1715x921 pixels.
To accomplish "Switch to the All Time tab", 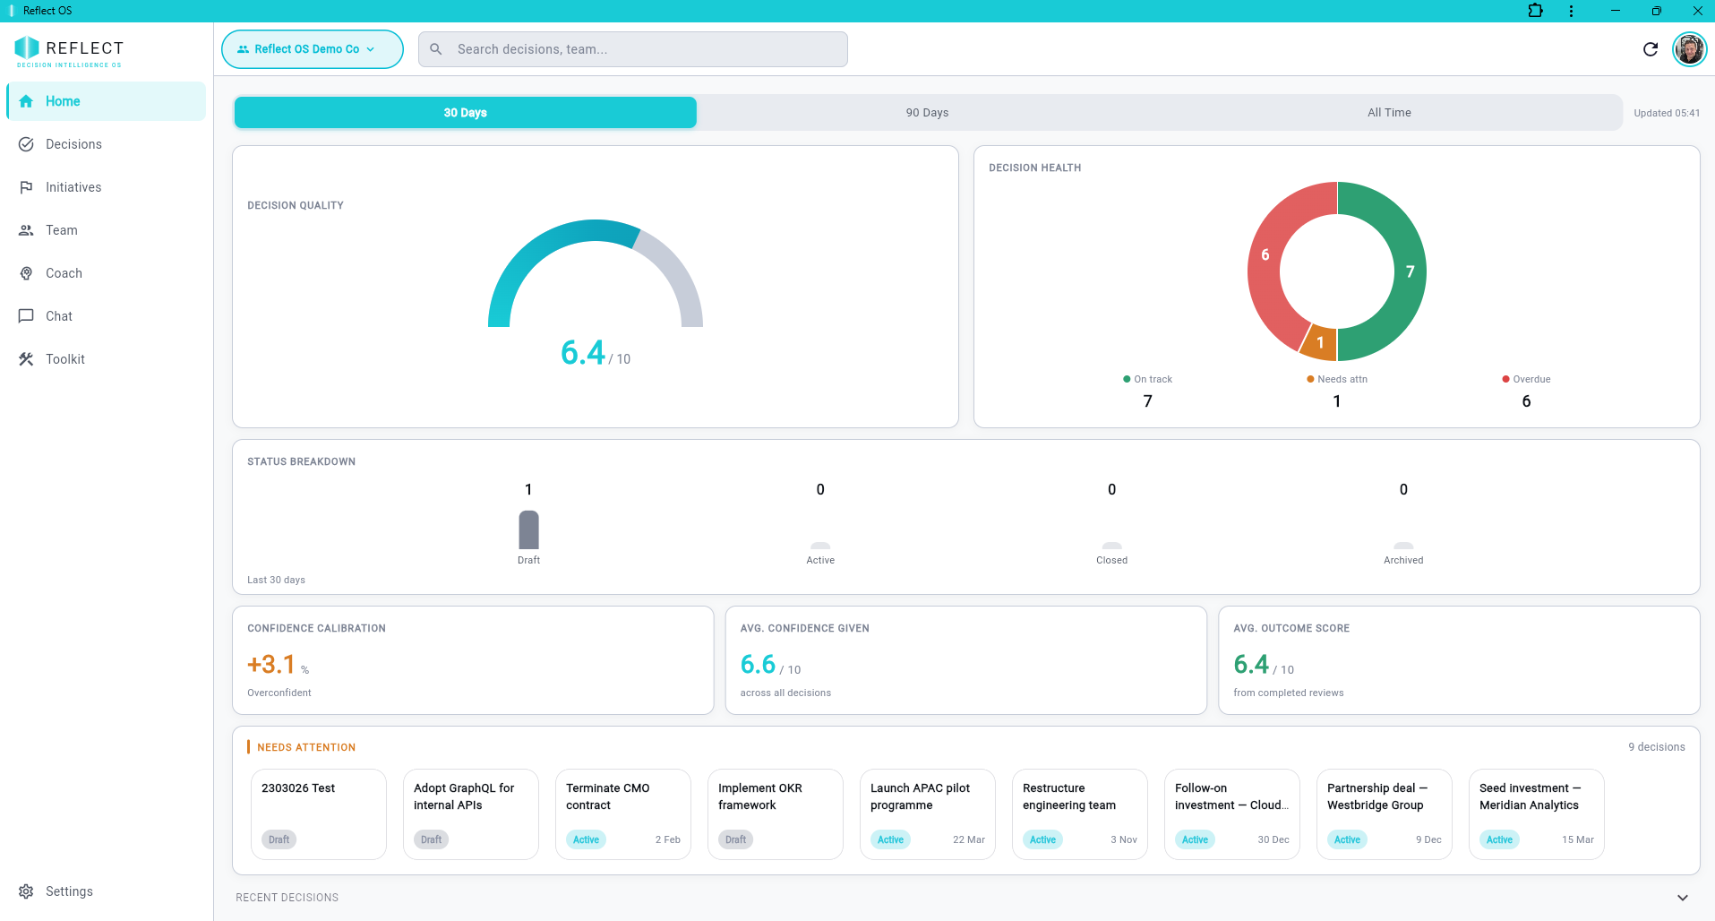I will pos(1389,113).
